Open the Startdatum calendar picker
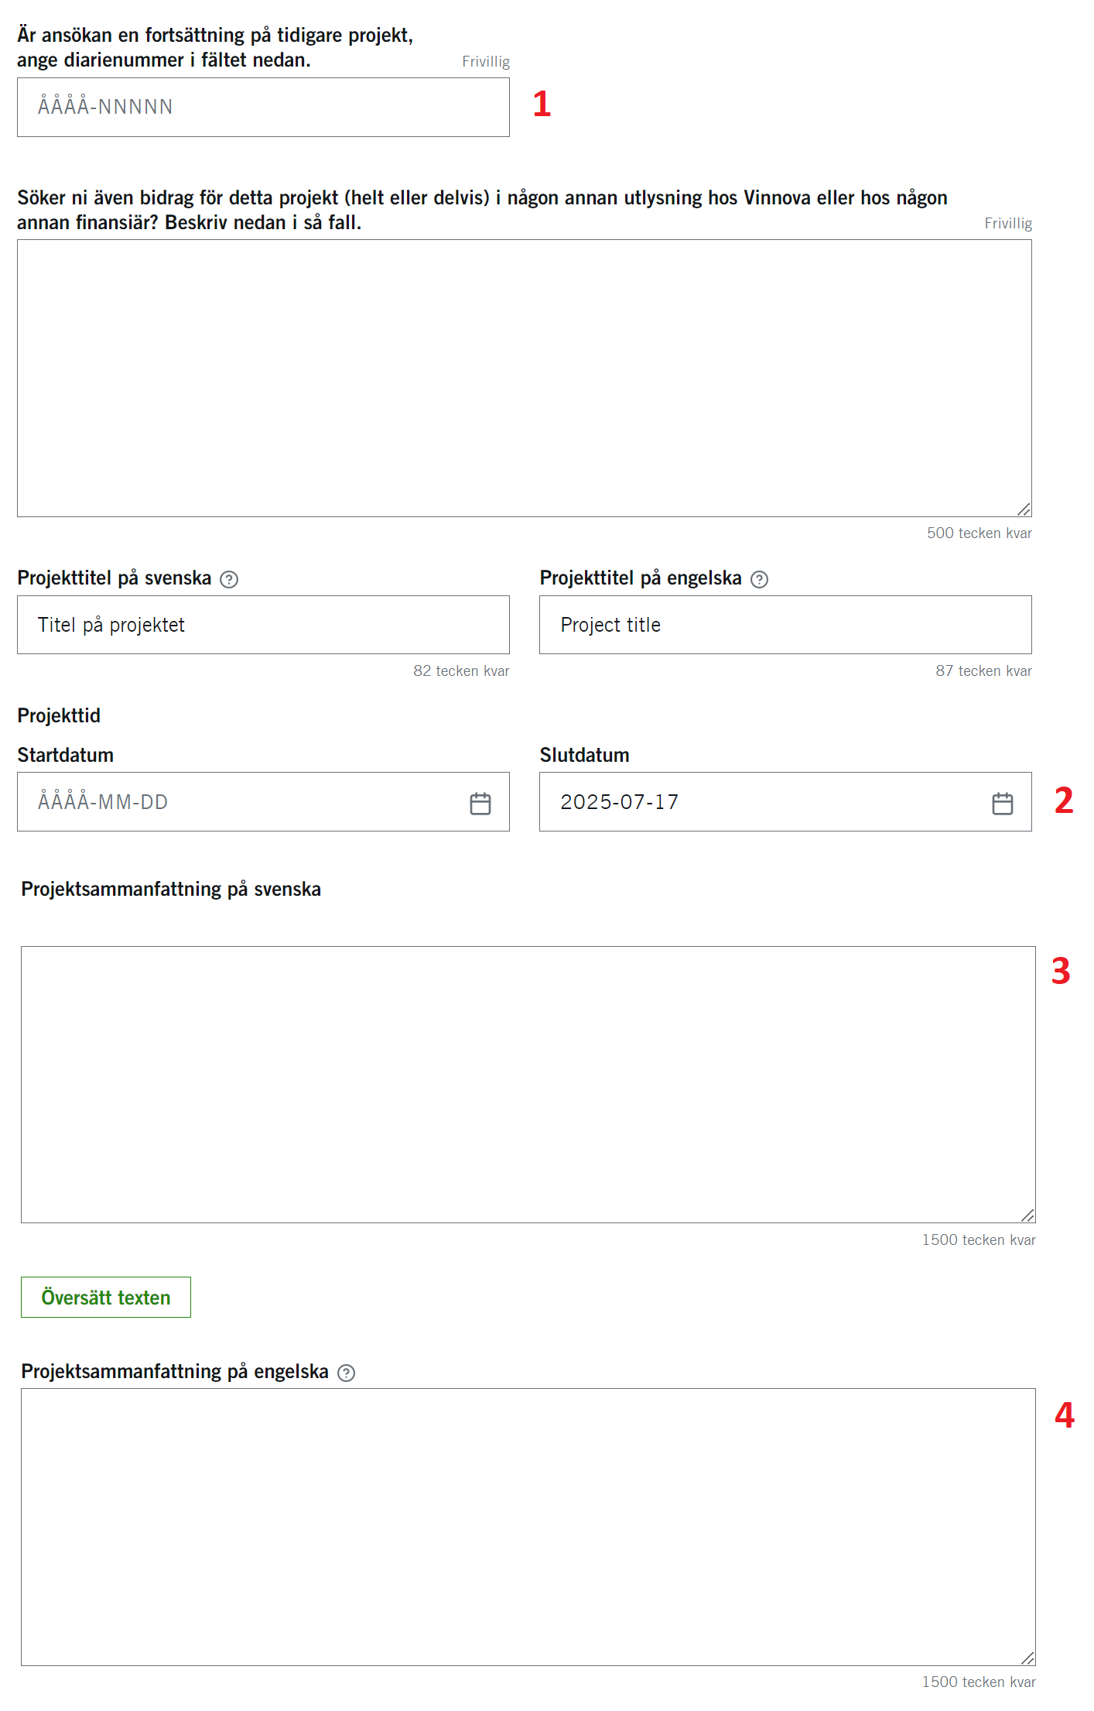 [480, 804]
